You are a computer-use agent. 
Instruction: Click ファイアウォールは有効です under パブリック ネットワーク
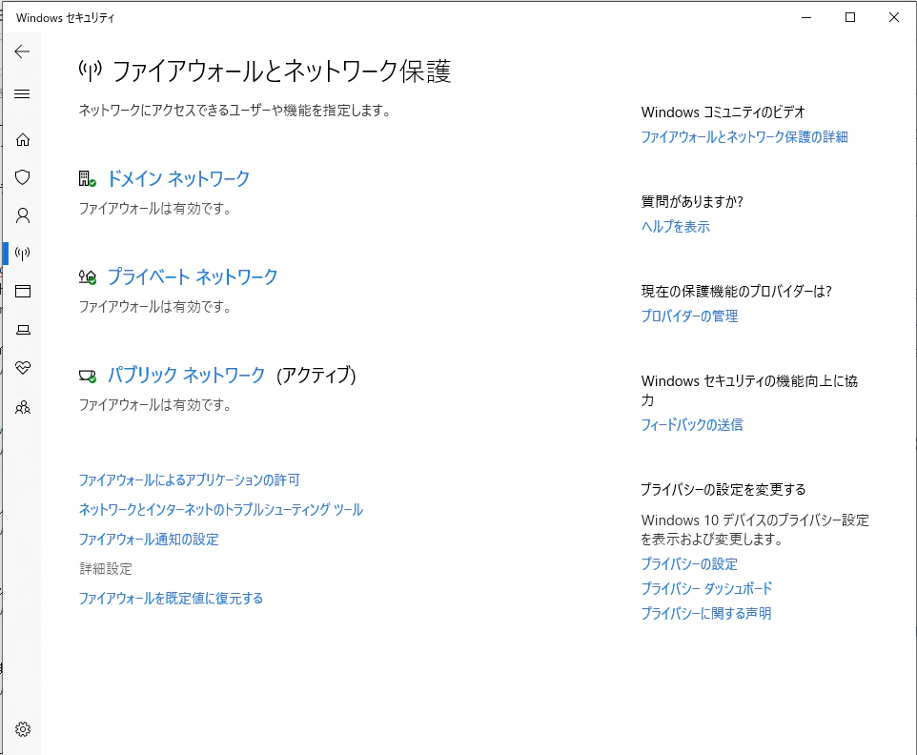[x=155, y=405]
